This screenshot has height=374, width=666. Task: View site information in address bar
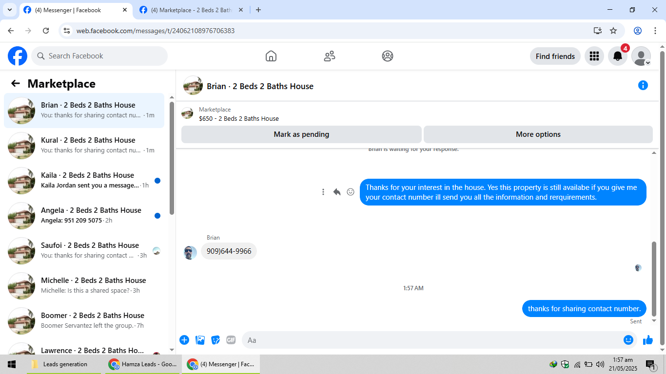tap(67, 31)
